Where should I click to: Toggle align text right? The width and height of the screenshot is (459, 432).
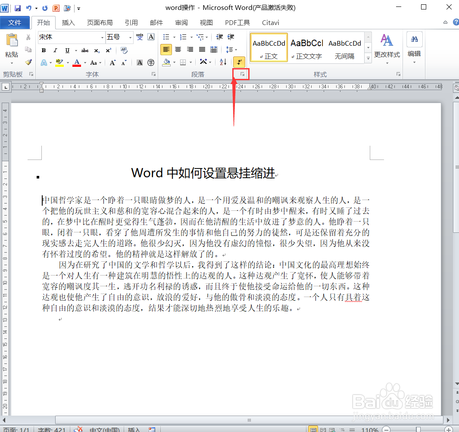pos(190,50)
